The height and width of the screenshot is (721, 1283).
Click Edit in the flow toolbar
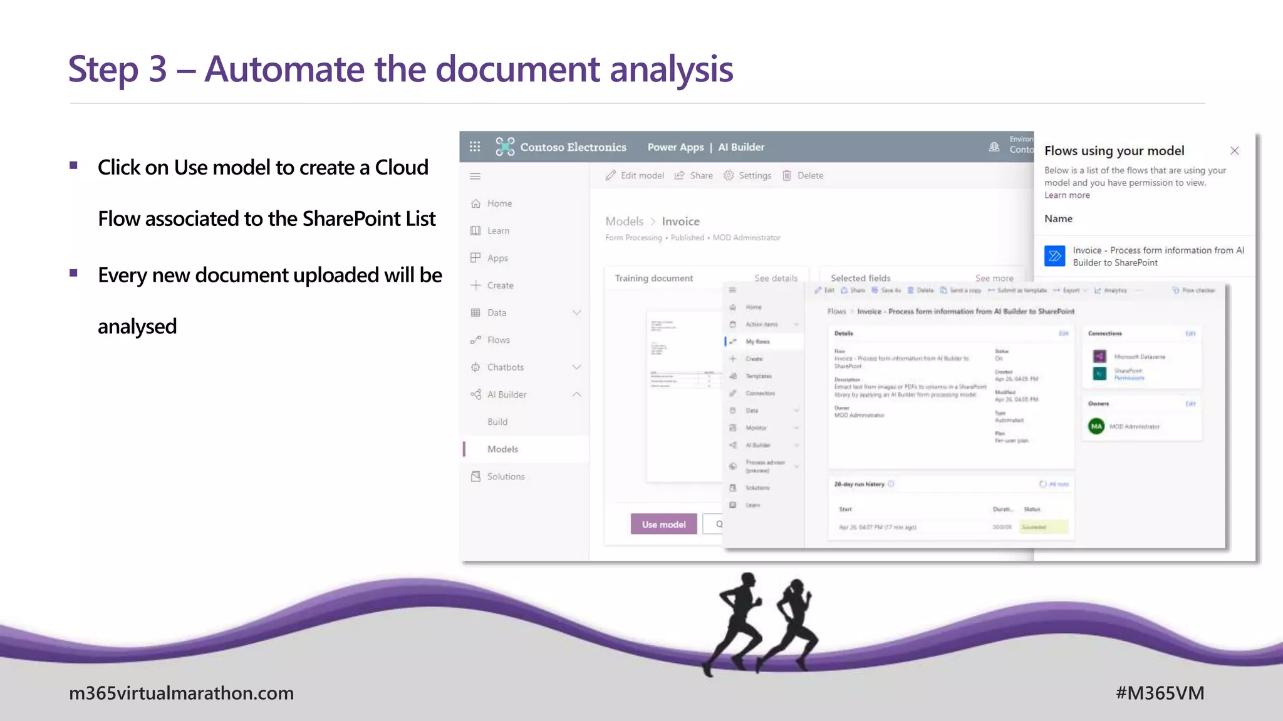[824, 290]
